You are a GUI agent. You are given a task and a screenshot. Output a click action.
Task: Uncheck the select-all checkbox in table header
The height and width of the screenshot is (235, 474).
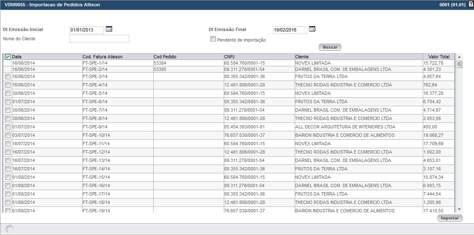8,57
